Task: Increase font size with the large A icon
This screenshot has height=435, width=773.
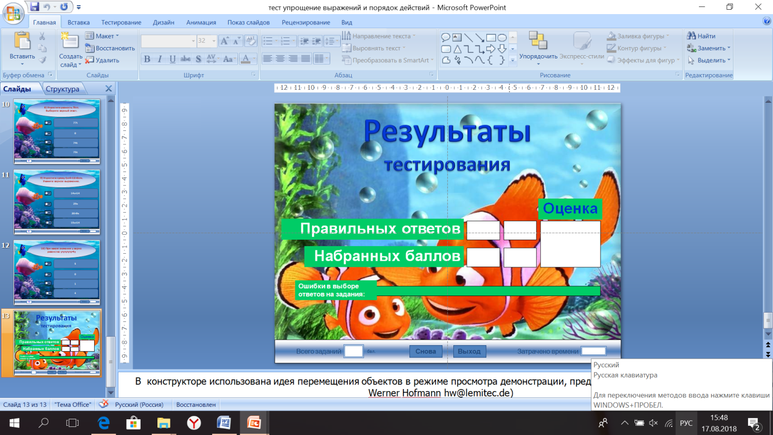Action: click(225, 41)
